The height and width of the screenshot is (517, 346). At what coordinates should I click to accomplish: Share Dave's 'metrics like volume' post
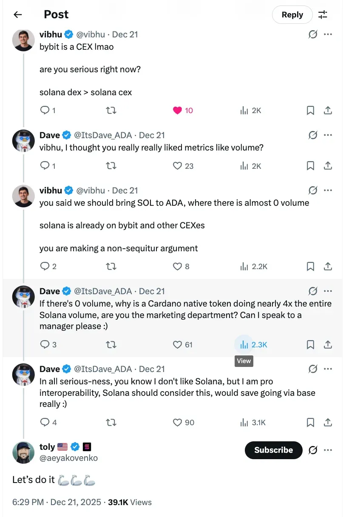tap(328, 166)
